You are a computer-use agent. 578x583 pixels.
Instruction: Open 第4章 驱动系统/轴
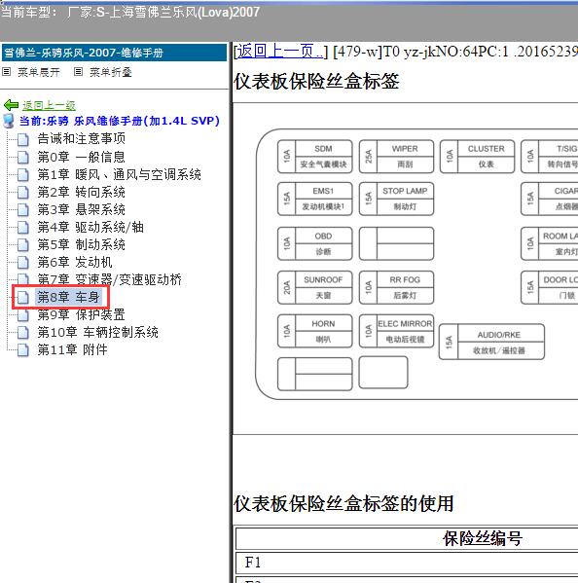pyautogui.click(x=90, y=227)
